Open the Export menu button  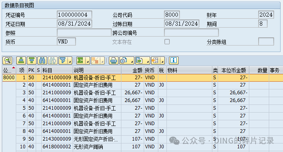click(143, 61)
